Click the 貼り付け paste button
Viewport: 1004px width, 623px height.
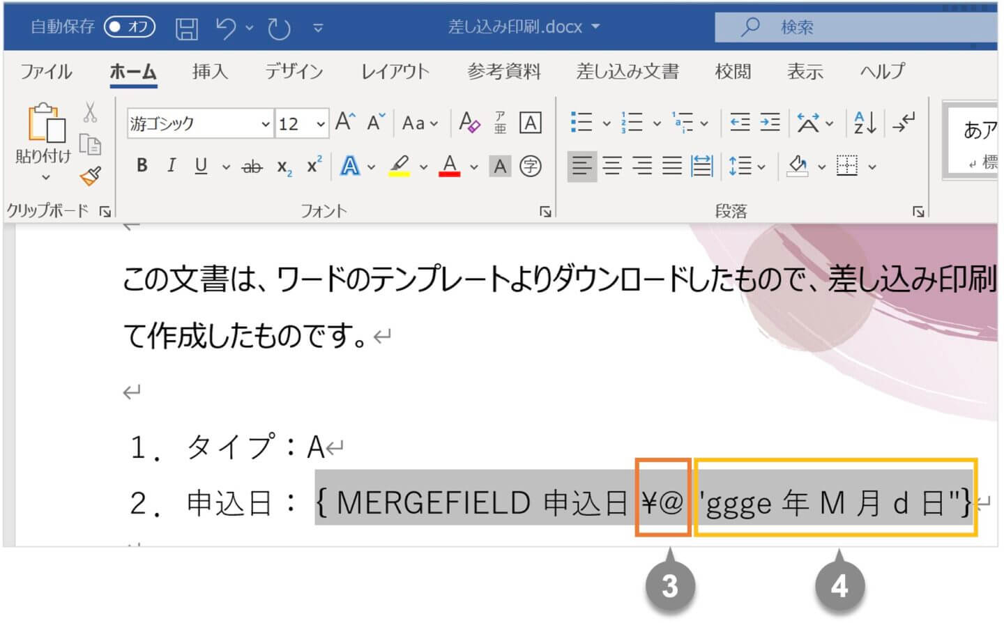tap(43, 132)
